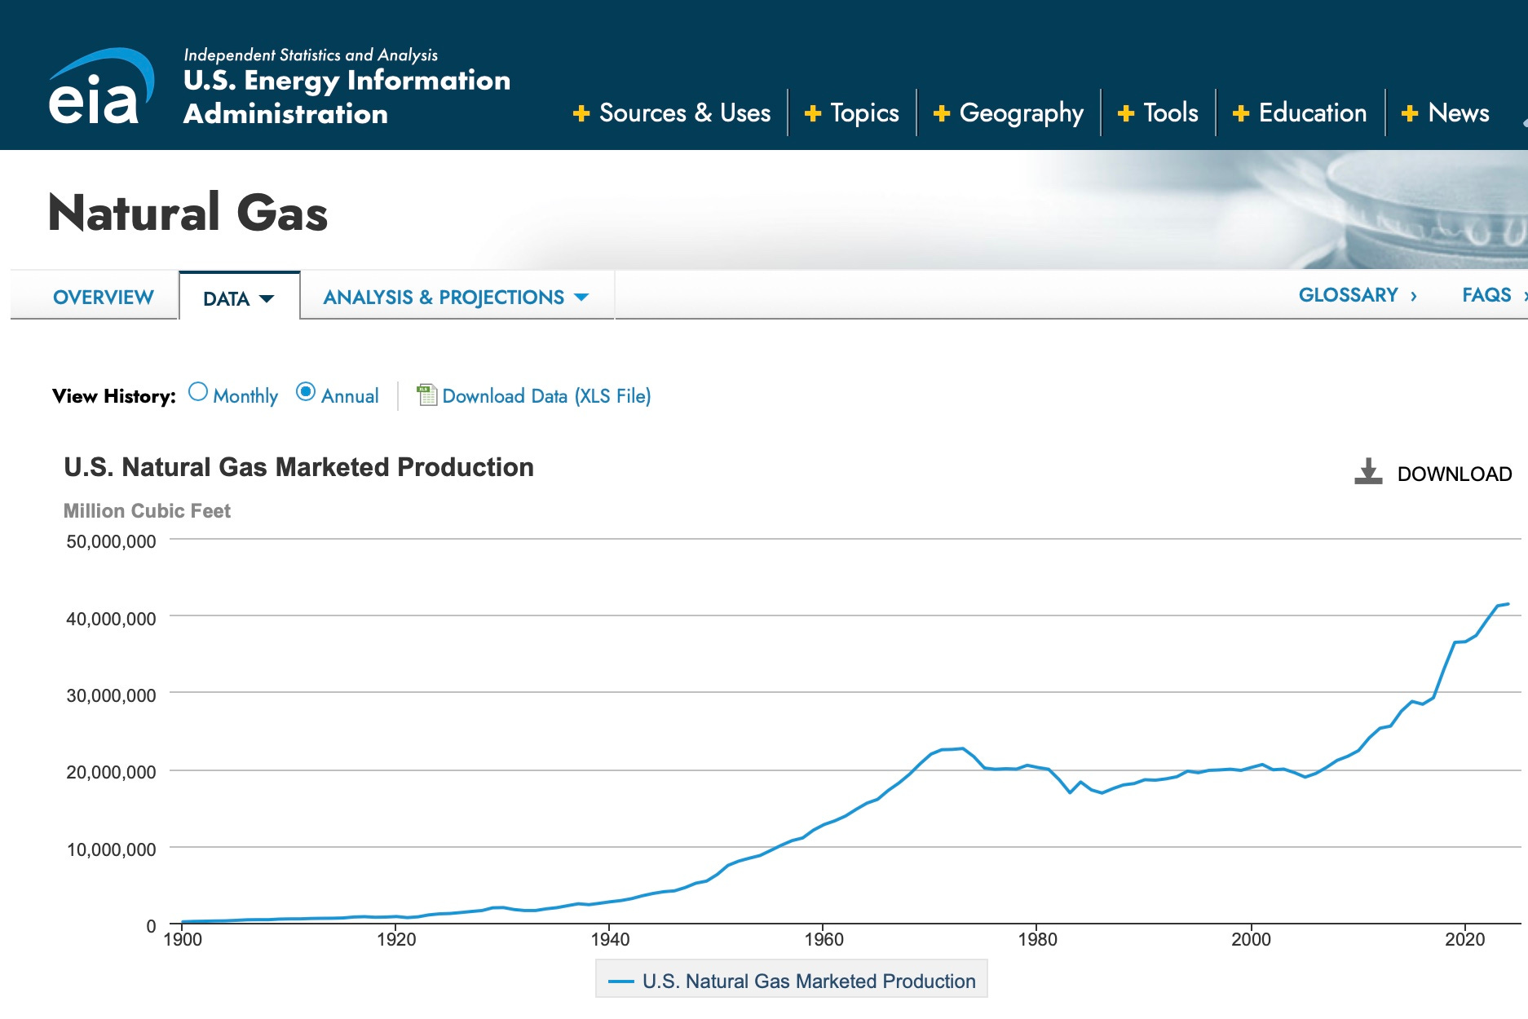Select the Monthly radio button
Image resolution: width=1528 pixels, height=1019 pixels.
point(198,392)
